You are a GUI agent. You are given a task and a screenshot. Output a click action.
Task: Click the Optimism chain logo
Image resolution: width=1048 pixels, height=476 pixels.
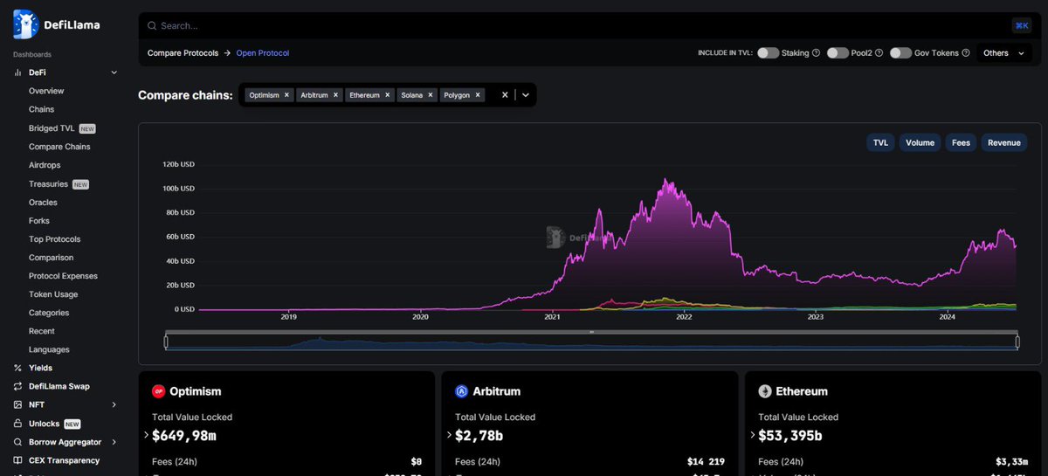159,391
